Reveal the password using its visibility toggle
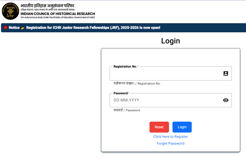This screenshot has height=160, width=246. point(226,100)
